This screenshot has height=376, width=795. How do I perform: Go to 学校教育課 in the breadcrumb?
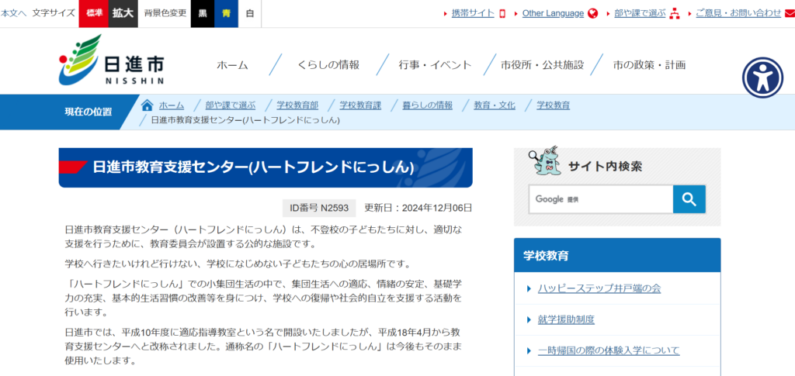(x=360, y=105)
